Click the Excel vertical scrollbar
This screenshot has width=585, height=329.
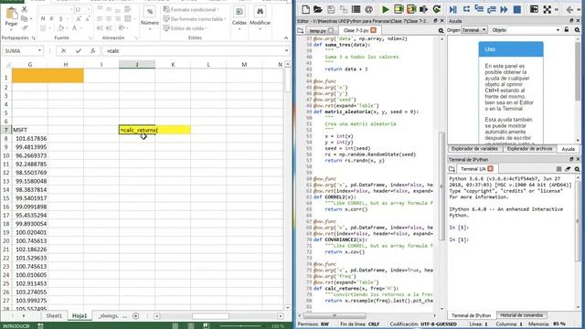point(287,187)
